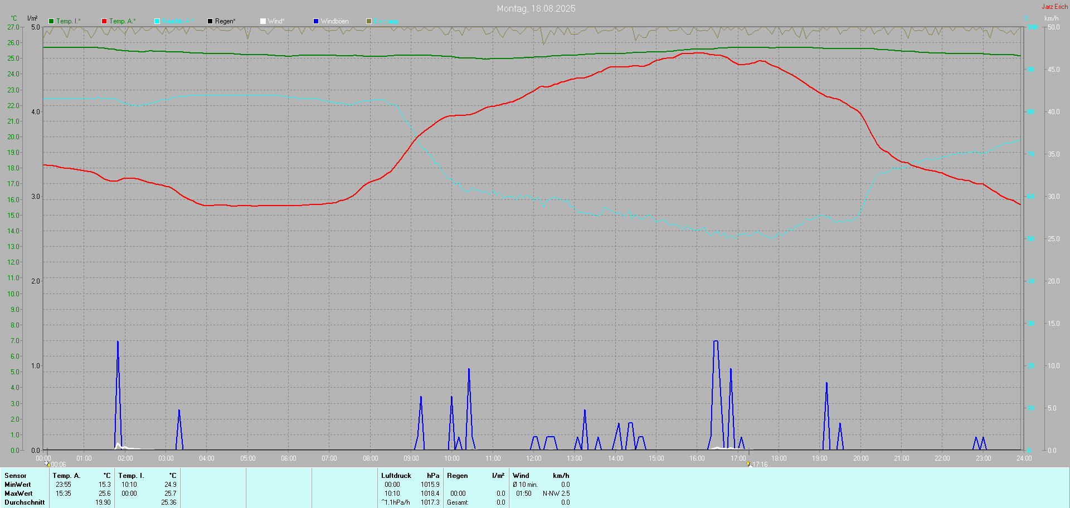This screenshot has width=1070, height=508.
Task: Click the 'Ø 10 min.' wind label
Action: click(525, 485)
